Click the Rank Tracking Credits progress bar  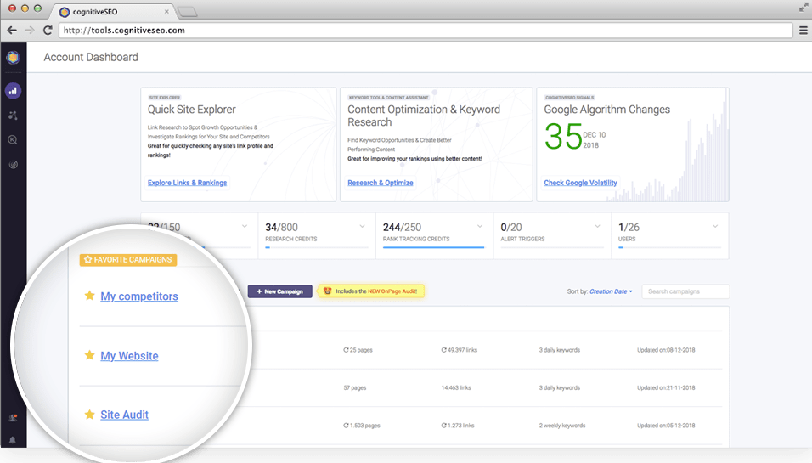tap(433, 247)
